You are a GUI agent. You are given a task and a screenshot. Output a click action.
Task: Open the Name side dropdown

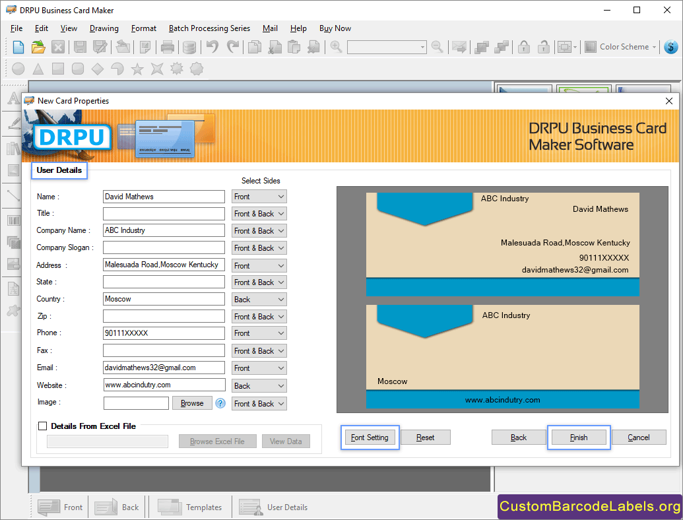[x=259, y=197]
